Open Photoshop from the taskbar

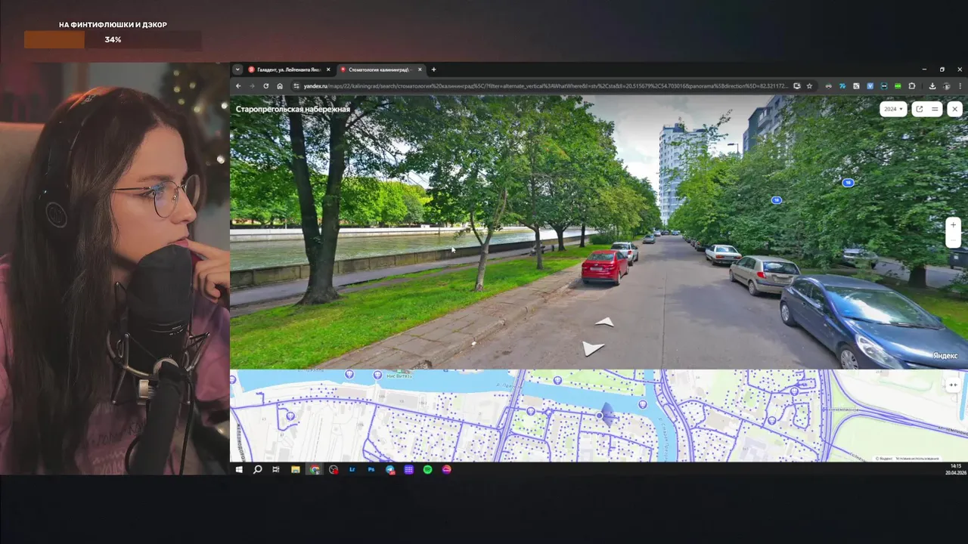(371, 469)
